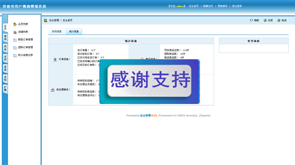Click 更新缓存 in the header
Screen dimensions: 295x165
222,6
